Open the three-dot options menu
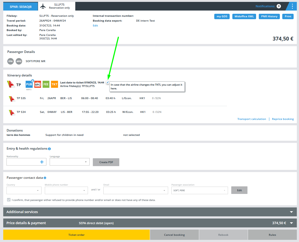The width and height of the screenshot is (299, 242). tap(292, 6)
